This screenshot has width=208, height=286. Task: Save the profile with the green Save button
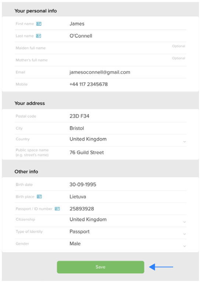tap(101, 267)
